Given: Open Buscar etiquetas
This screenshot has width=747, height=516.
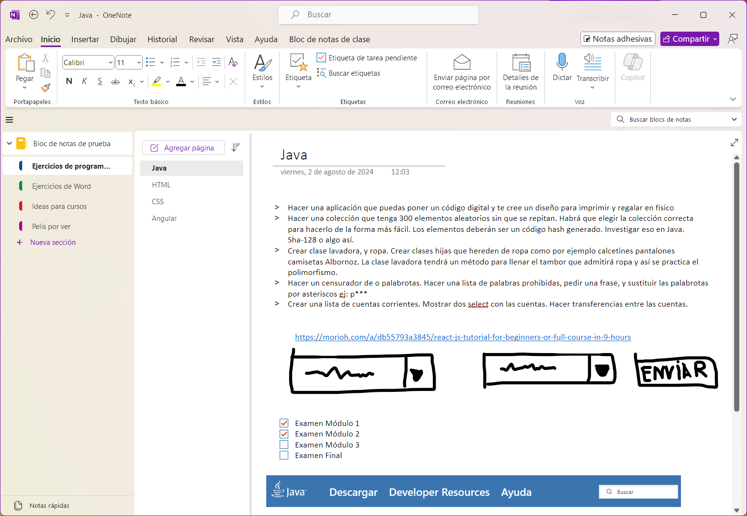Looking at the screenshot, I should pos(349,73).
